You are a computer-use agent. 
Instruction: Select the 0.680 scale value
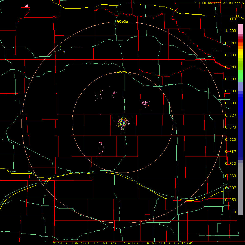click(231, 103)
